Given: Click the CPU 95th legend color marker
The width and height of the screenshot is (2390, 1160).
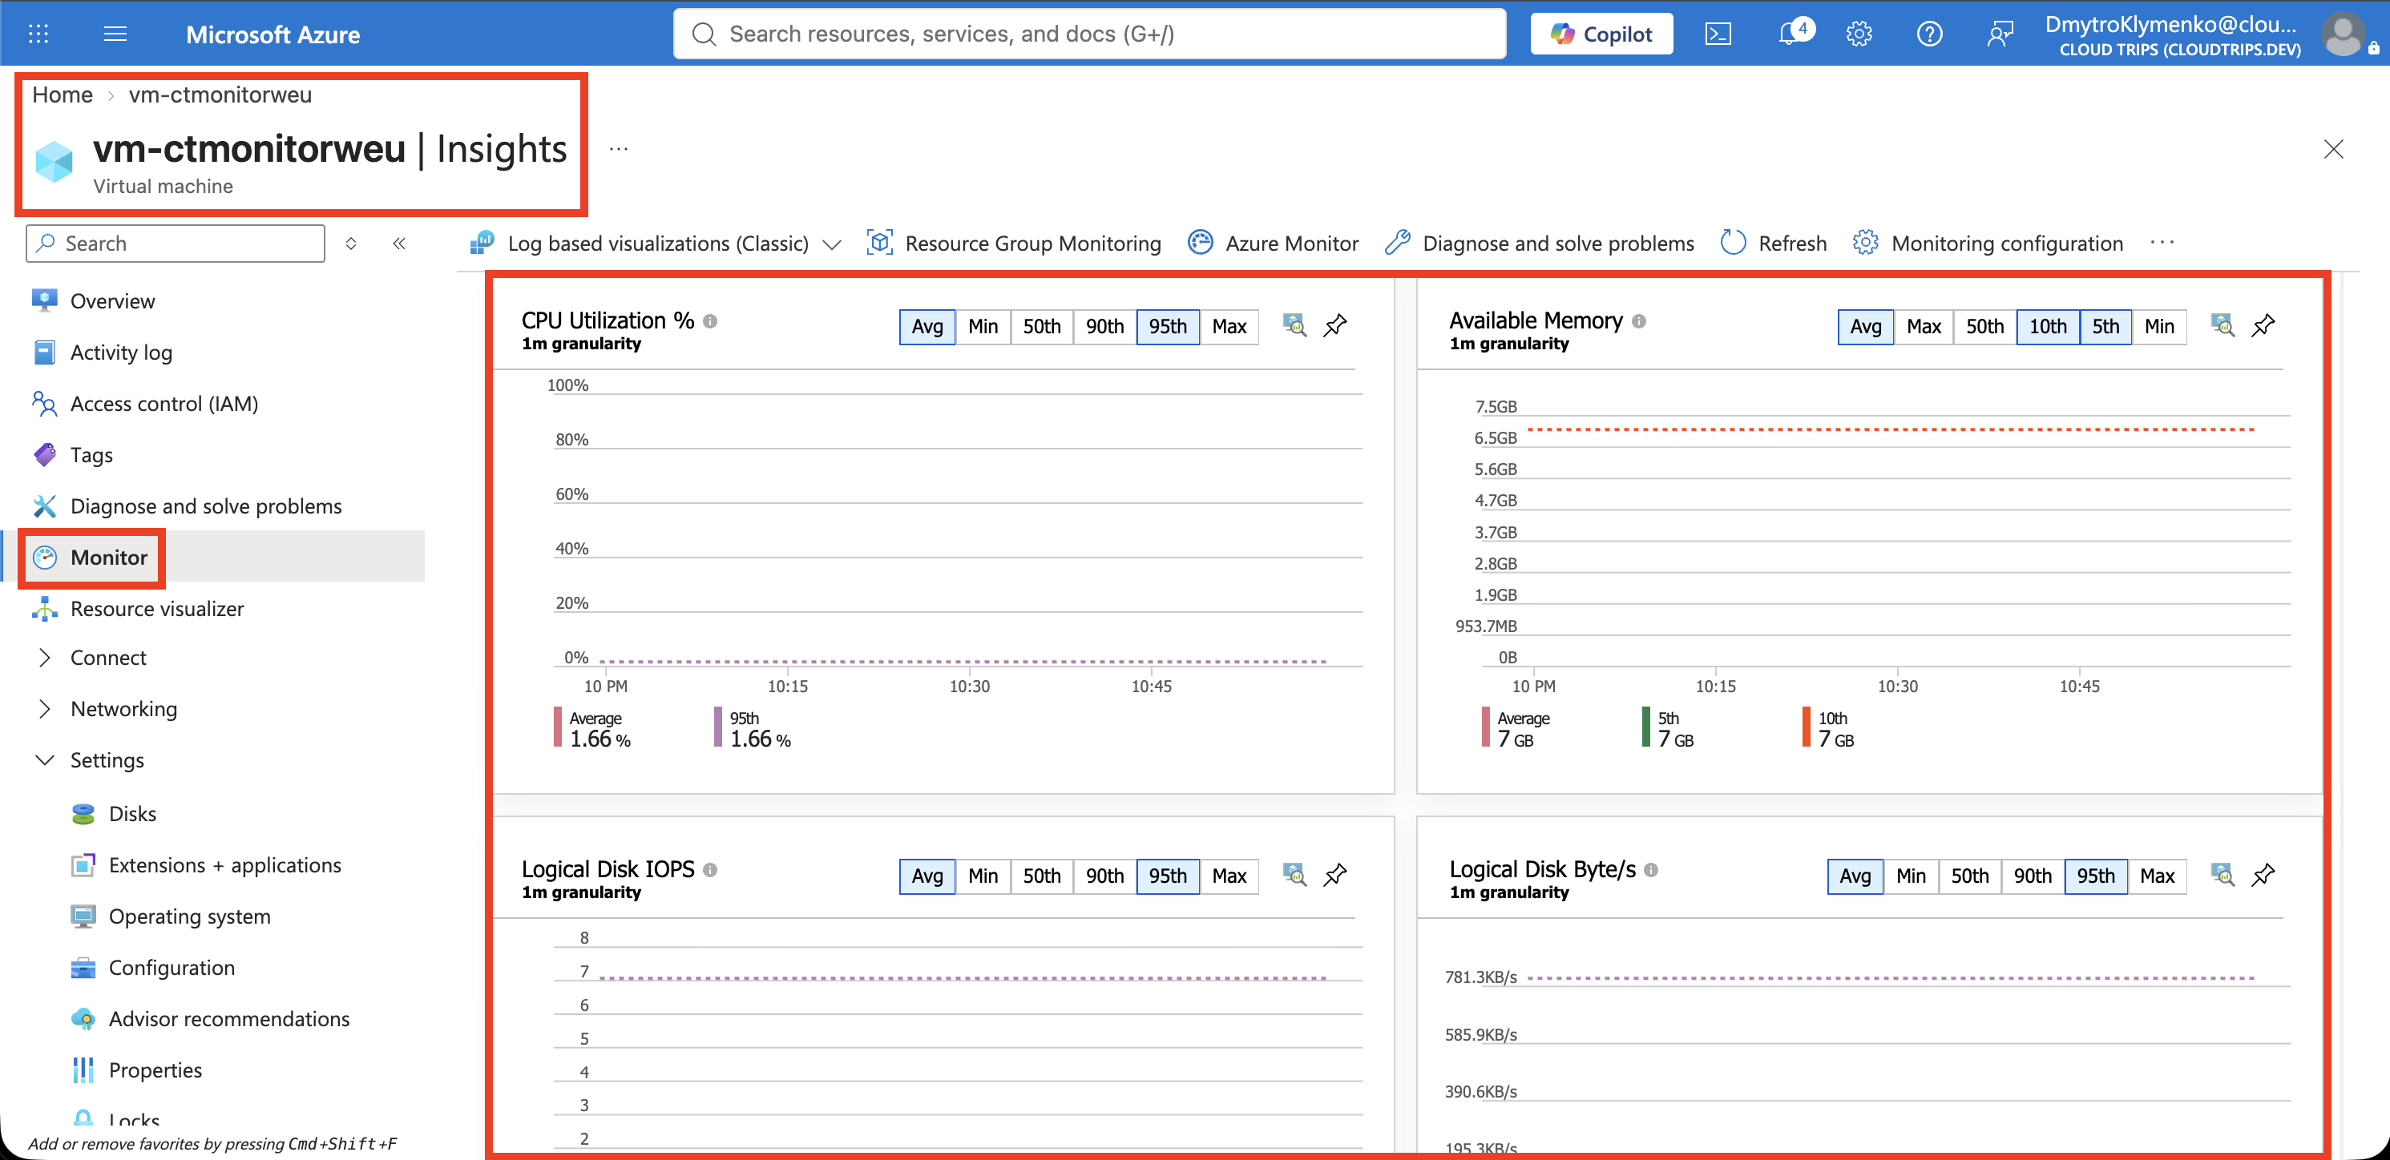Looking at the screenshot, I should click(x=718, y=727).
